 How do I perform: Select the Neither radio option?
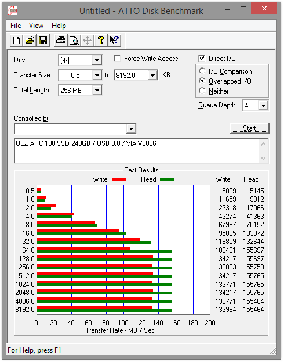(202, 91)
